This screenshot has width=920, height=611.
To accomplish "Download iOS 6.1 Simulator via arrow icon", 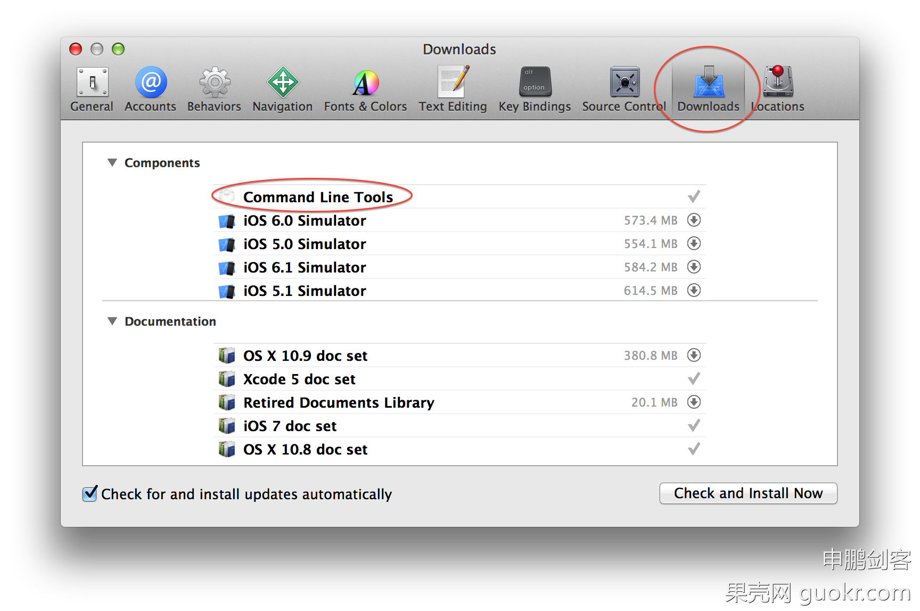I will click(x=694, y=267).
